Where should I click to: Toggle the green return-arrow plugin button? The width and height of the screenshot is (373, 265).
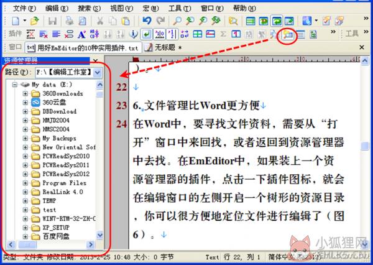147,34
